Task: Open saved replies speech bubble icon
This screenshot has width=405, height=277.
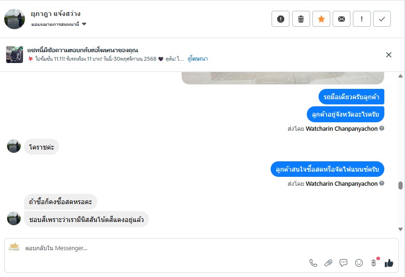Action: [343, 263]
